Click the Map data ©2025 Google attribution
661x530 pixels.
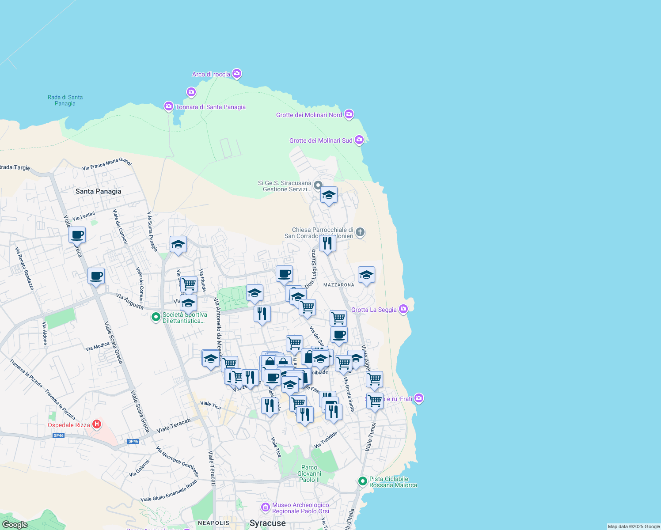(x=633, y=526)
